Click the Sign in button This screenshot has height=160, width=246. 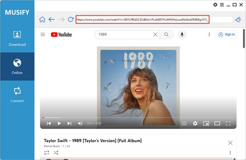click(227, 34)
